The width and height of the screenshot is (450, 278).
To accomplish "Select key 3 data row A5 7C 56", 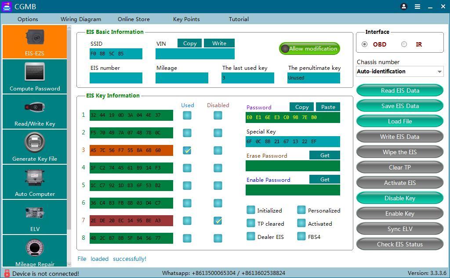I will [x=131, y=150].
